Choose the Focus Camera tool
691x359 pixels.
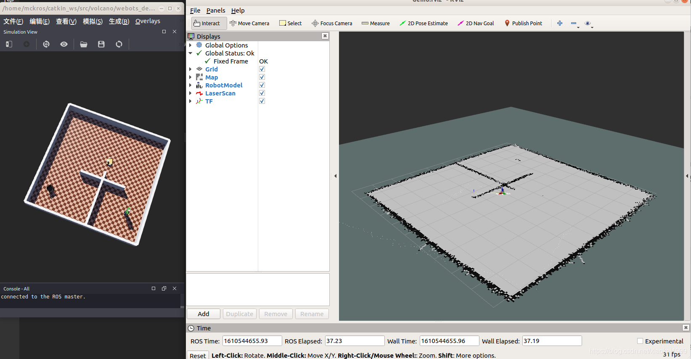(x=332, y=24)
